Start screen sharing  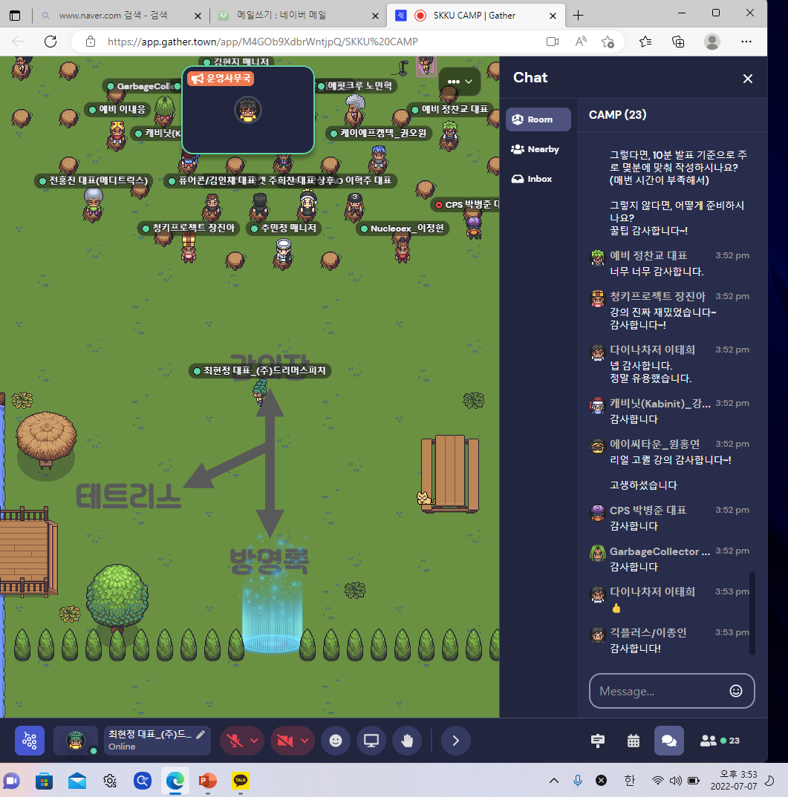(371, 740)
